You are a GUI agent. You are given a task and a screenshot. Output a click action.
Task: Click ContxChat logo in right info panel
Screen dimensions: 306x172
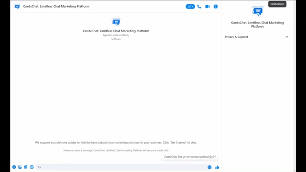tap(257, 11)
